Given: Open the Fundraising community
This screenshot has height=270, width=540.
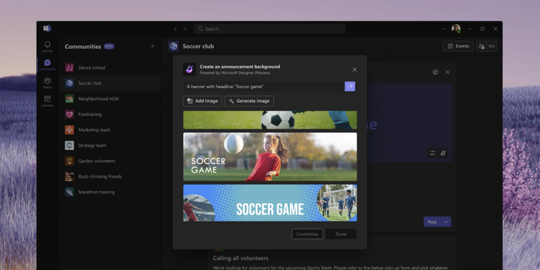Looking at the screenshot, I should coord(110,114).
